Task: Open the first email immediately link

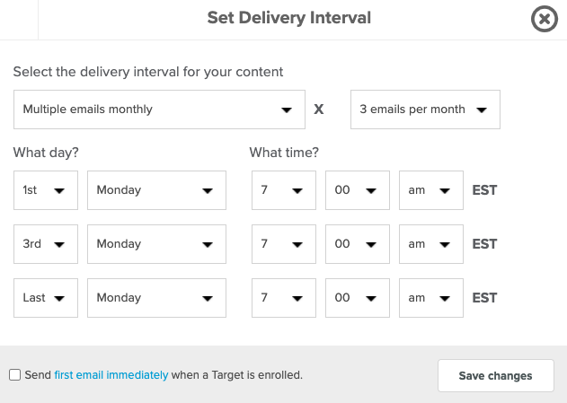Action: click(x=111, y=375)
